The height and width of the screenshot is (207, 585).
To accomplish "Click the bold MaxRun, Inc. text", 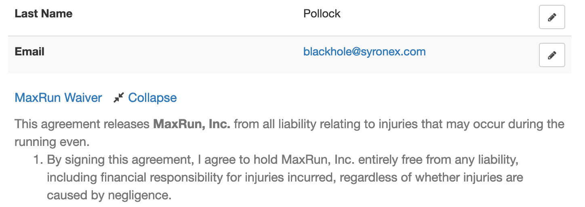I will click(x=191, y=124).
